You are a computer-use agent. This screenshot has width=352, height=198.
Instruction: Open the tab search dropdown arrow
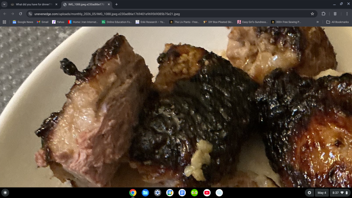[x=4, y=4]
